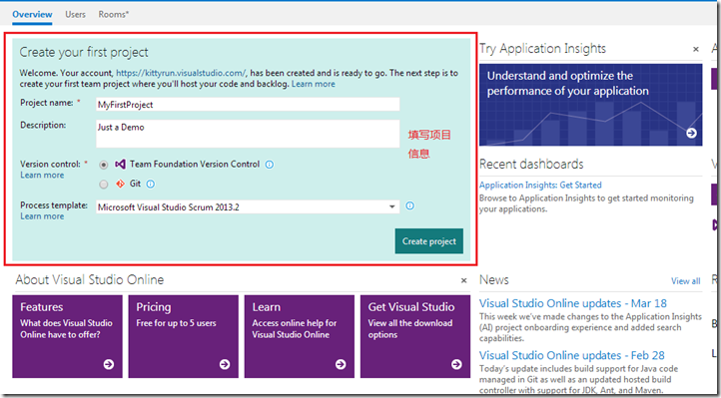Click the News heading
The image size is (721, 398).
click(x=494, y=280)
